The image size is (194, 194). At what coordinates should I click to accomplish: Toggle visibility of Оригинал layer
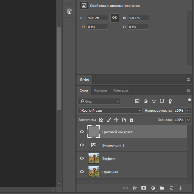(x=82, y=171)
